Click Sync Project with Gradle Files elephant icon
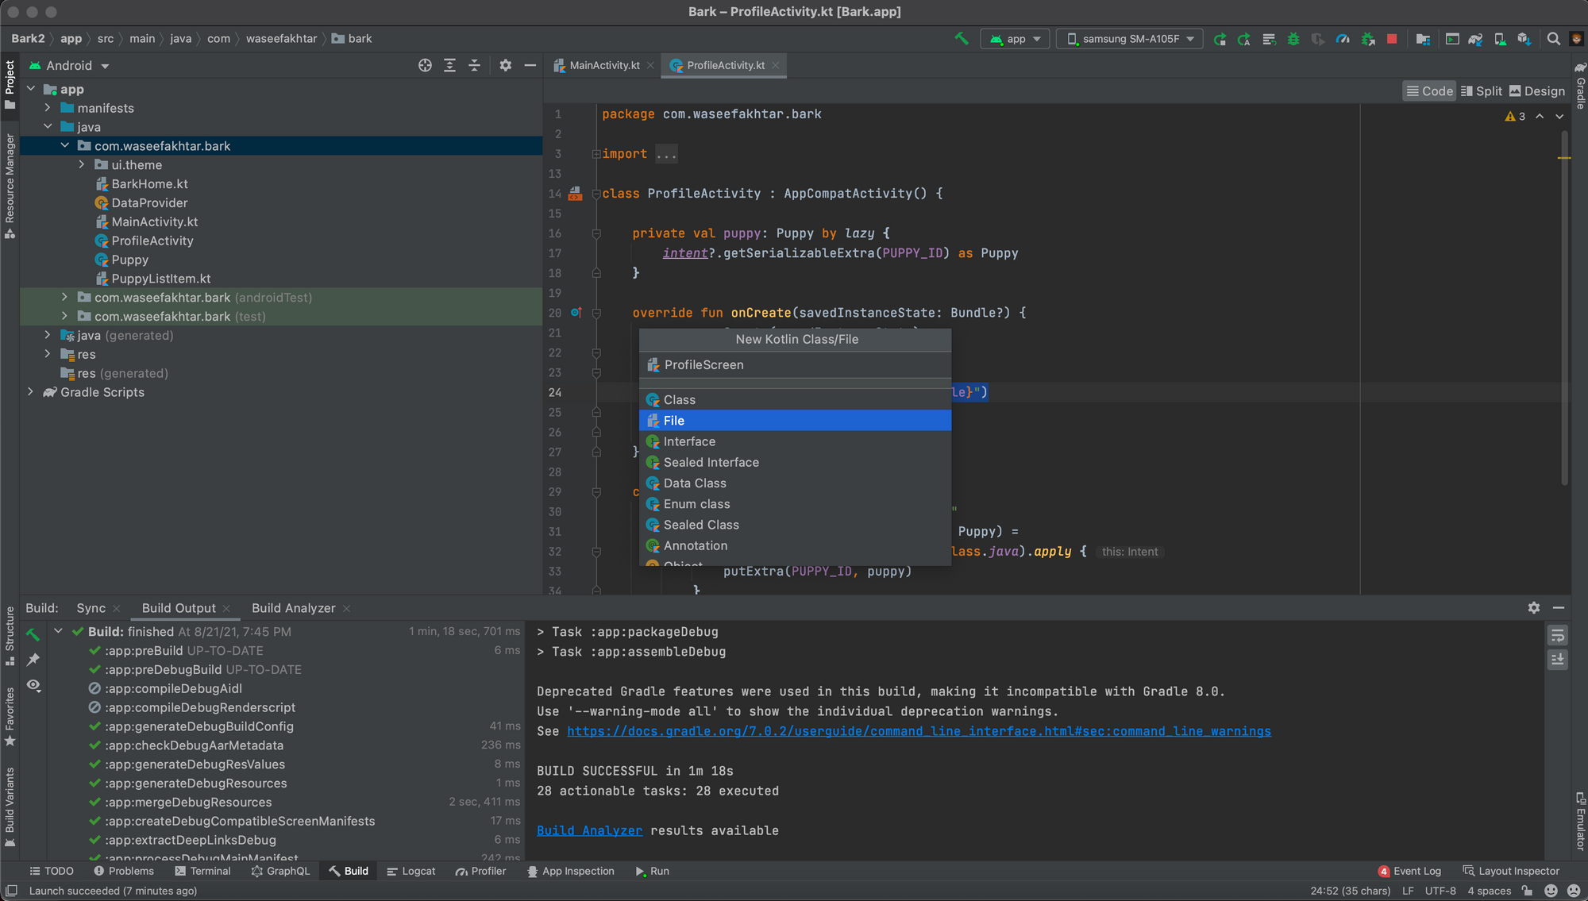Screen dimensions: 1588x901 pos(1475,38)
